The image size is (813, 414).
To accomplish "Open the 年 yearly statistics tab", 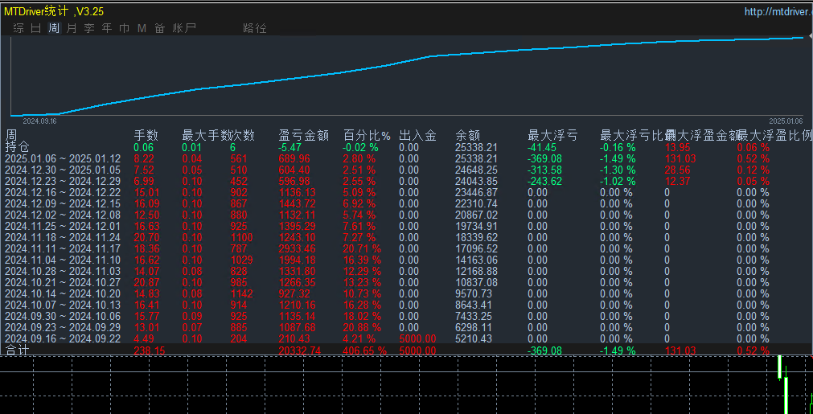I will [107, 28].
